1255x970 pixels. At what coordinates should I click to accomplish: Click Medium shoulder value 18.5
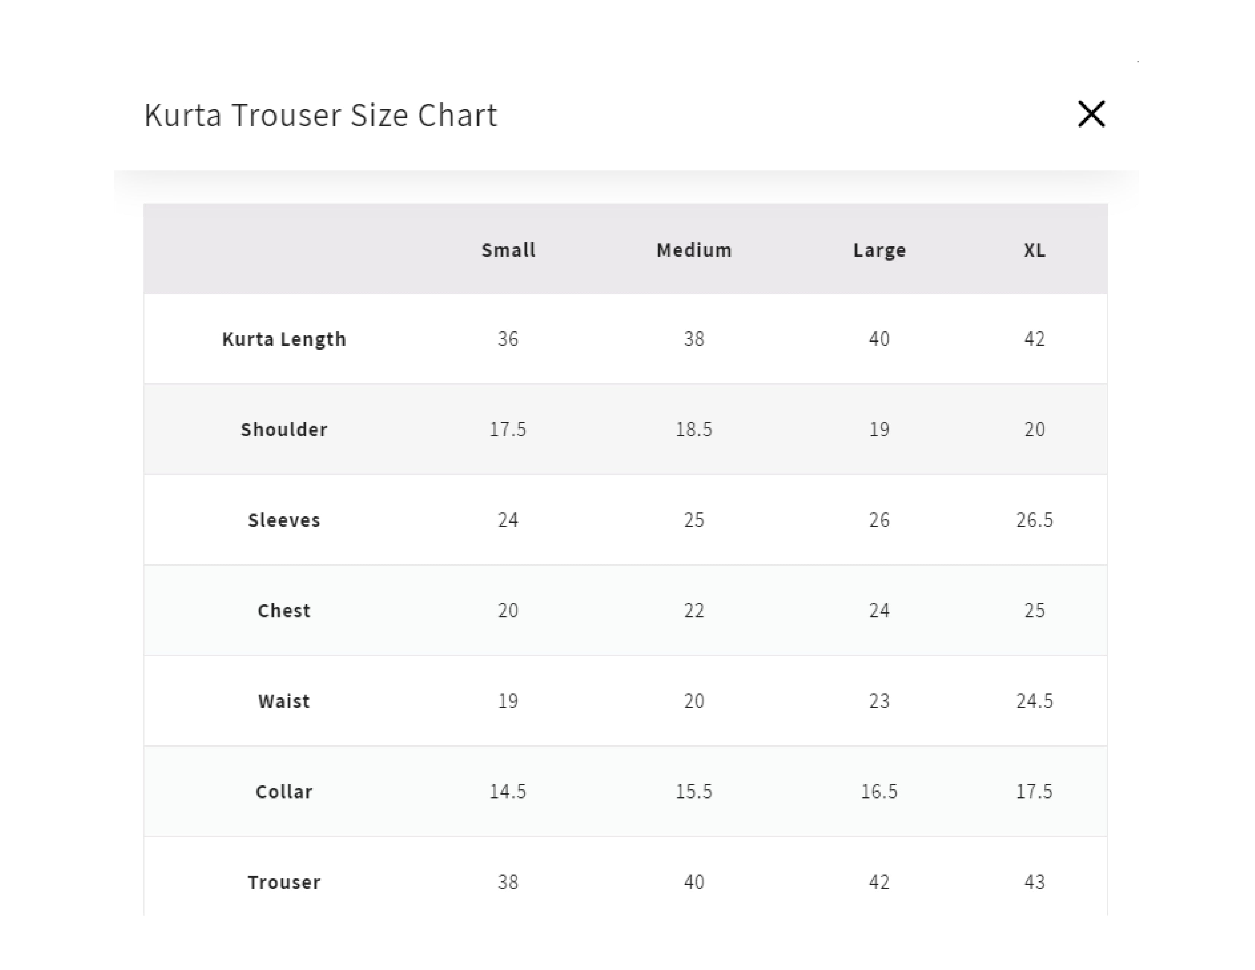[694, 429]
